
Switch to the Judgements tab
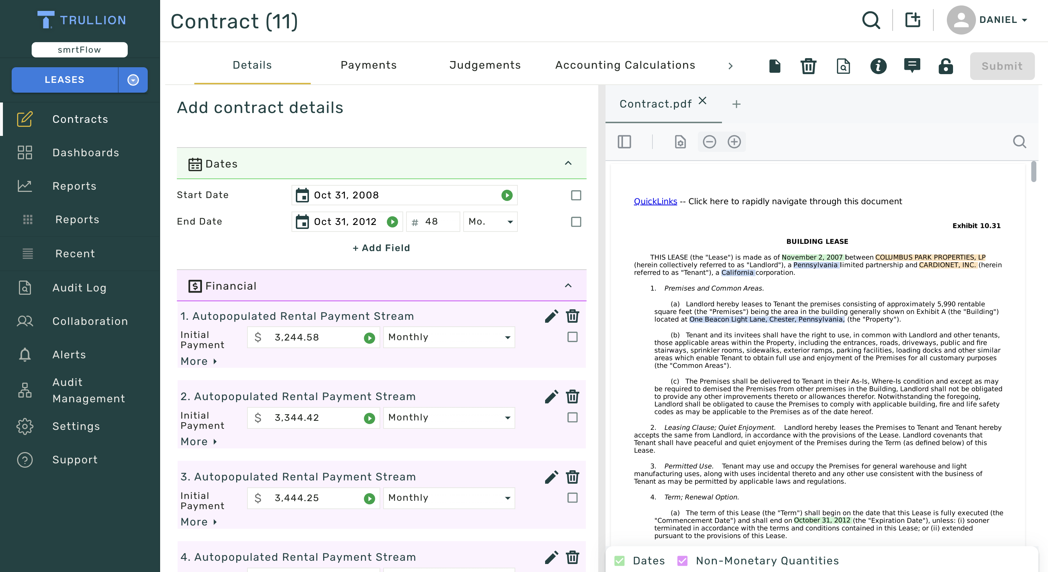click(485, 65)
